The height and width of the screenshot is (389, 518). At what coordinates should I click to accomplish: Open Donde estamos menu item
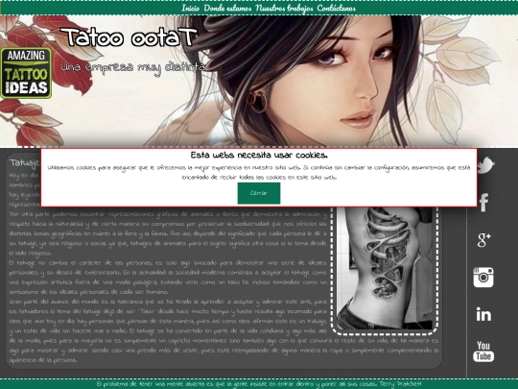[x=227, y=8]
